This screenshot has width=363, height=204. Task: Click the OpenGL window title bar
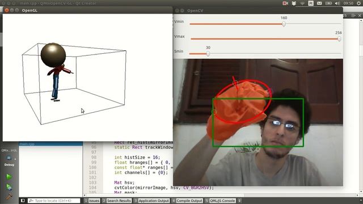(x=87, y=10)
